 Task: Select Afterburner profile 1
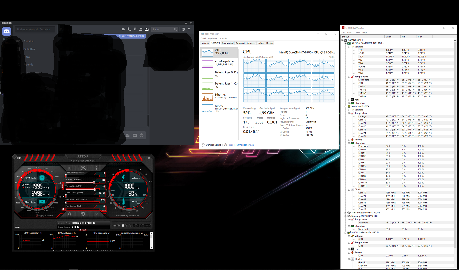pyautogui.click(x=127, y=226)
